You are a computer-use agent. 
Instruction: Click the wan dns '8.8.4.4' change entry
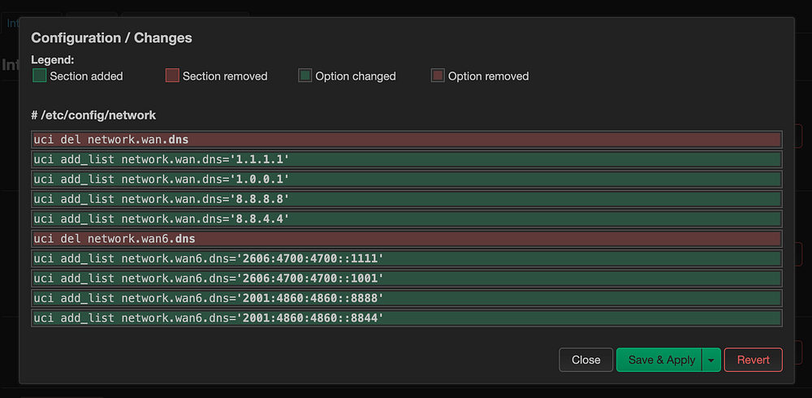coord(406,218)
